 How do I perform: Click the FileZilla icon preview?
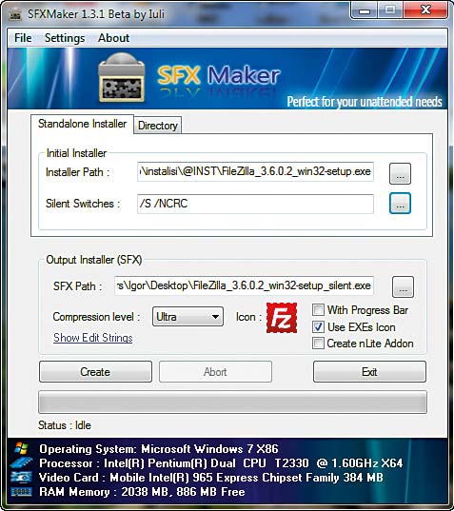tap(282, 318)
